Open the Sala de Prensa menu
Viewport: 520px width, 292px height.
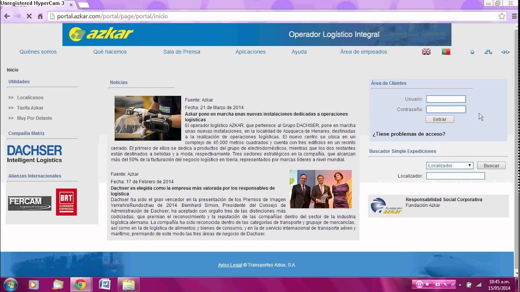click(182, 52)
